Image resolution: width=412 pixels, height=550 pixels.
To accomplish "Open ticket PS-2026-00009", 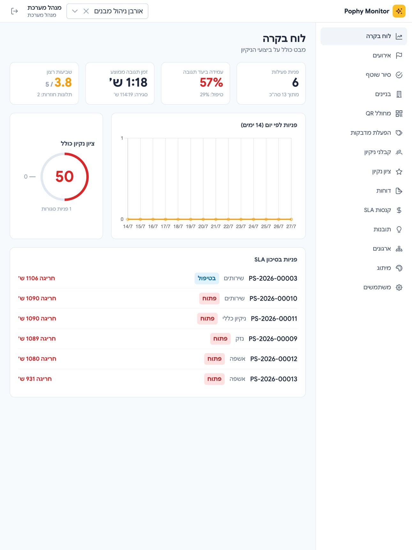I will [x=273, y=339].
